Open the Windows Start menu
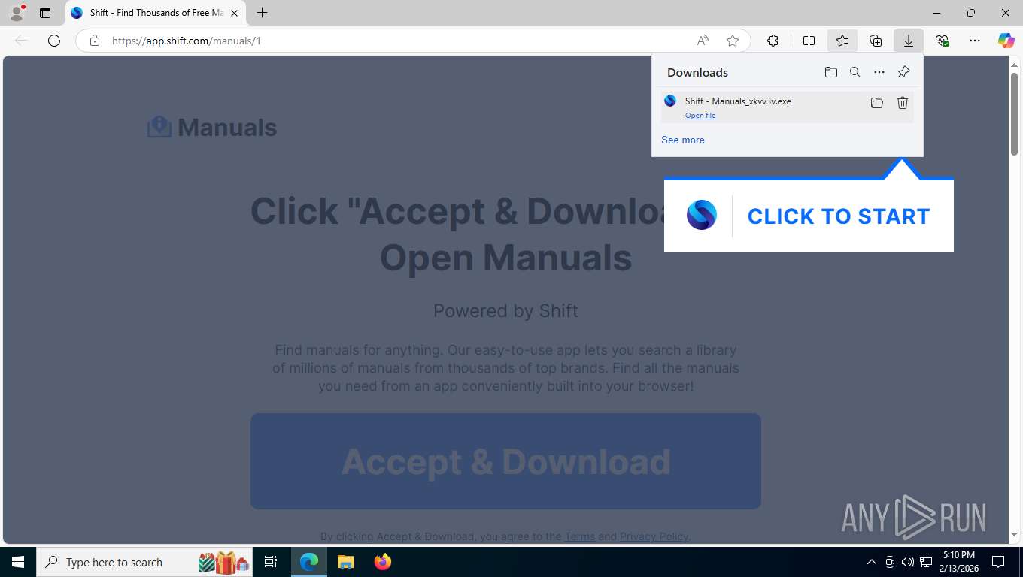Screen dimensions: 1023x577 18,562
